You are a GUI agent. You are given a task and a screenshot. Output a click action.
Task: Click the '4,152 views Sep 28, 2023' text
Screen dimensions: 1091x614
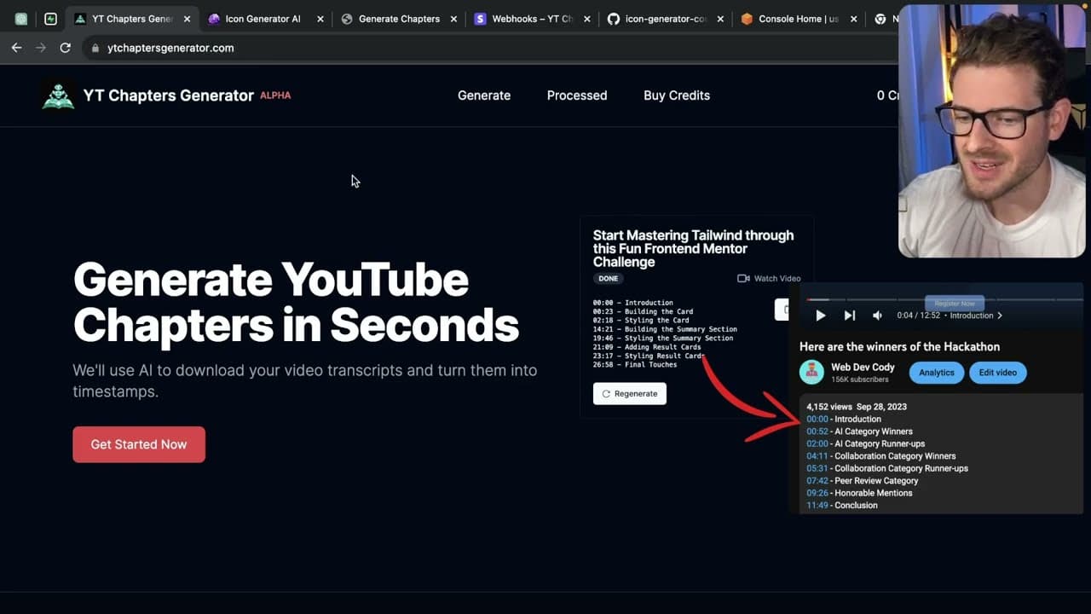857,407
